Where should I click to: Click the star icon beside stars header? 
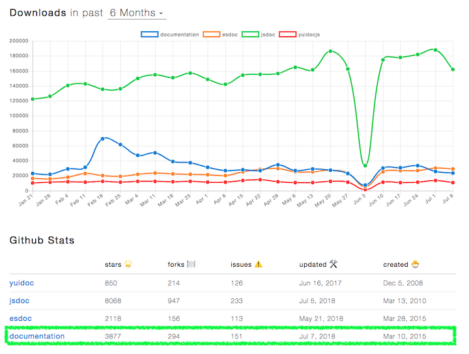(128, 264)
